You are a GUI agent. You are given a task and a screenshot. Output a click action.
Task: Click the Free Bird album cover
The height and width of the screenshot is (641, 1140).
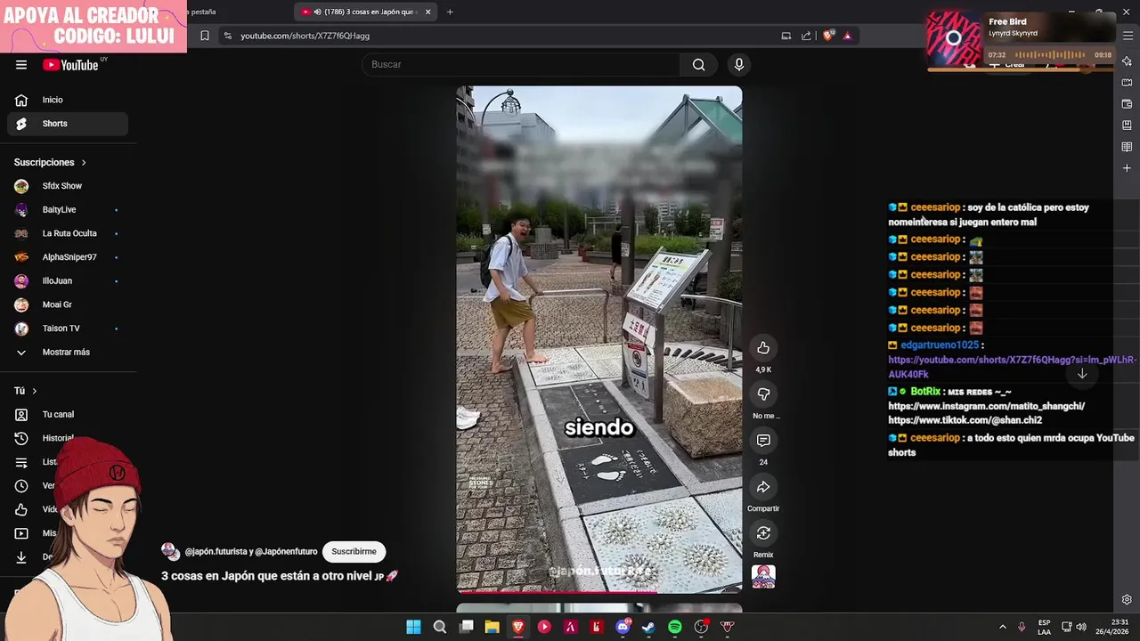pos(954,38)
